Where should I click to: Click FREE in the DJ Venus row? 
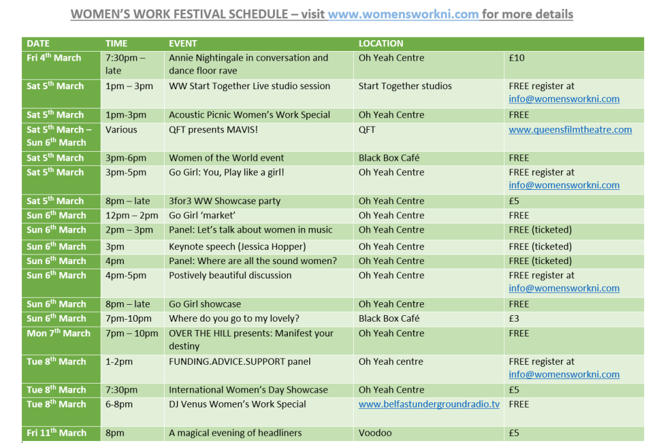pyautogui.click(x=574, y=412)
